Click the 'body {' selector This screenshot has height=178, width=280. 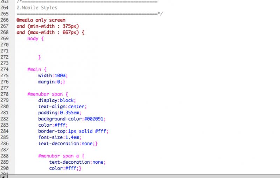coord(35,38)
